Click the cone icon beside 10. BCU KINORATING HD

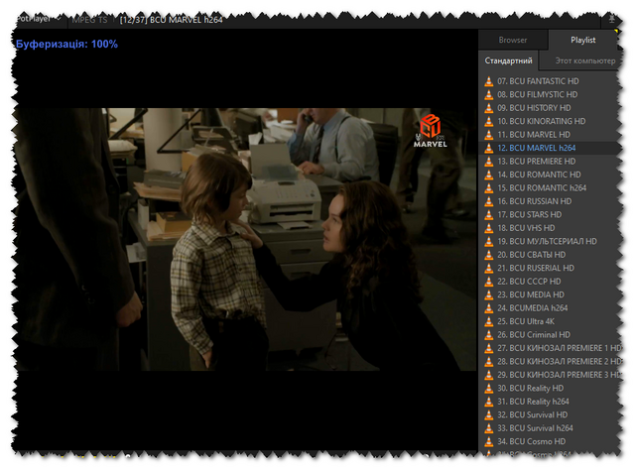point(489,121)
